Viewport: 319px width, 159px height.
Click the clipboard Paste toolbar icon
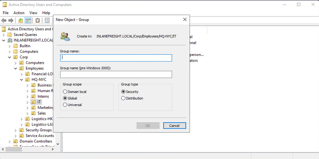(x=38, y=20)
